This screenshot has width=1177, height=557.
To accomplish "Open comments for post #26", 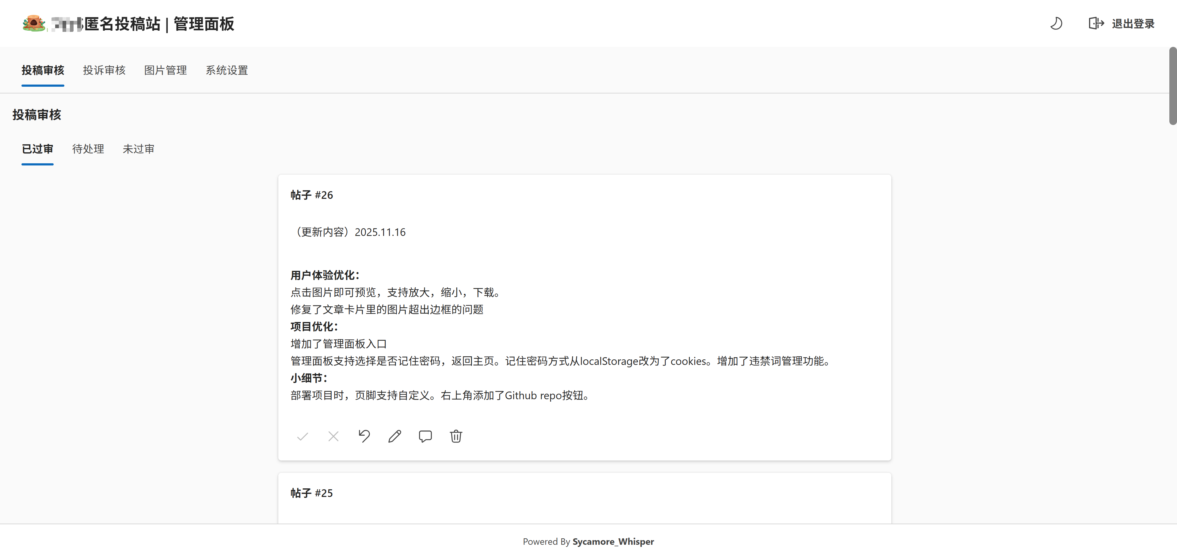I will (425, 437).
